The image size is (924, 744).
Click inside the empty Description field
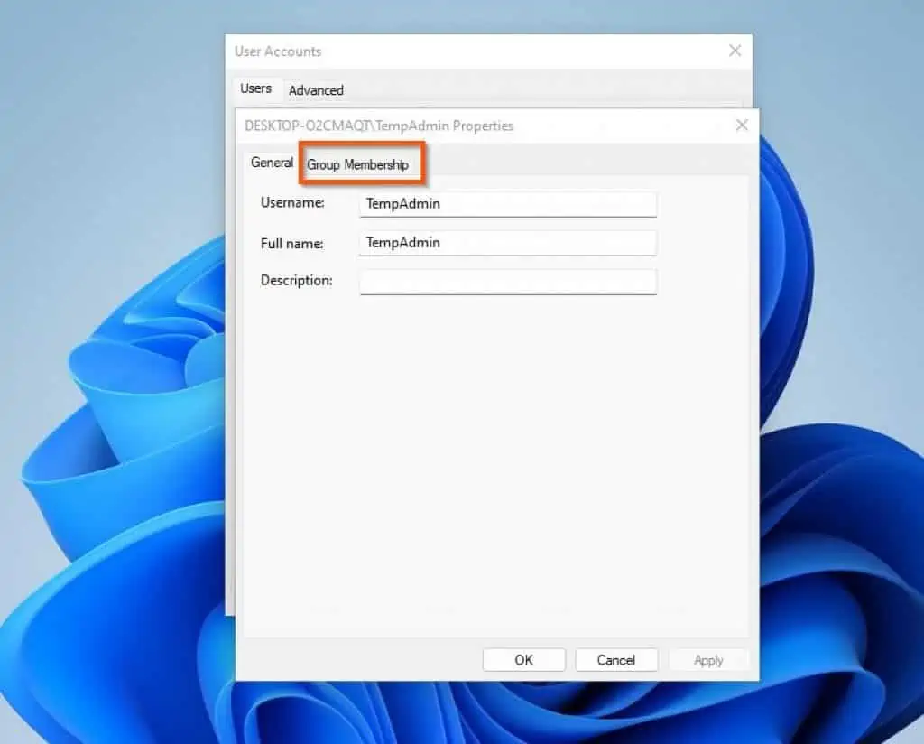click(508, 282)
